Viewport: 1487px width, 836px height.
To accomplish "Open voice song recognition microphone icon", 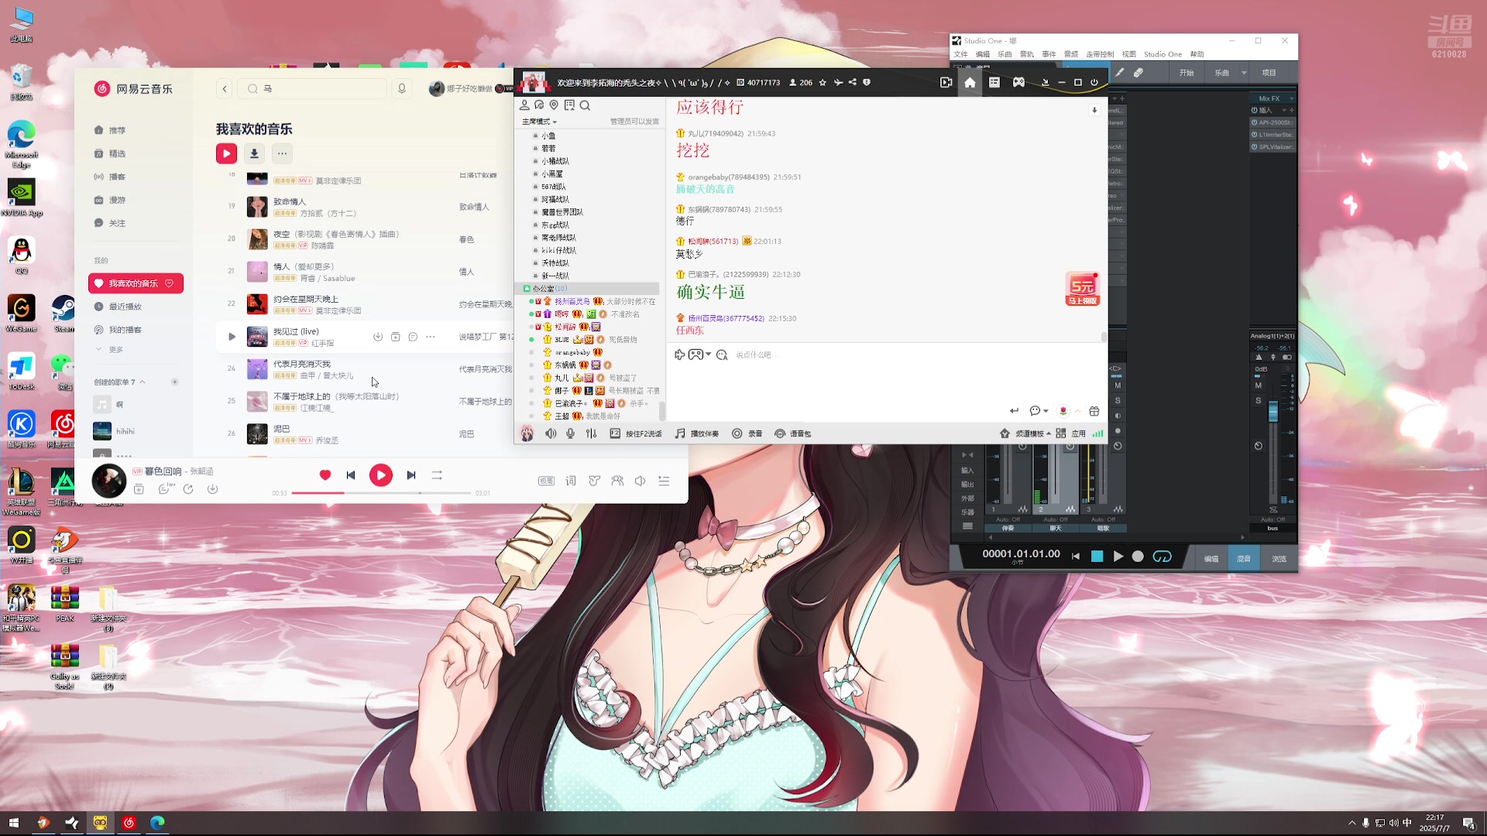I will coord(402,89).
